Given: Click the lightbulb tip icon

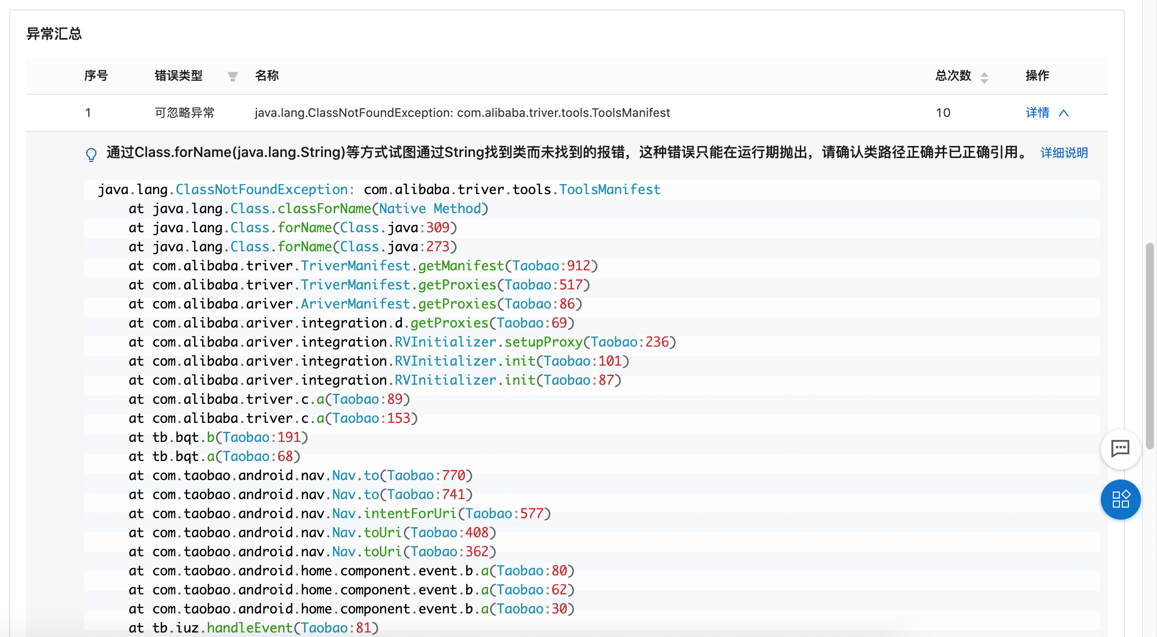Looking at the screenshot, I should tap(91, 154).
